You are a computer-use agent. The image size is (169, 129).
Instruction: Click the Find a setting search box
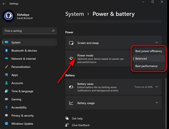coord(30,31)
